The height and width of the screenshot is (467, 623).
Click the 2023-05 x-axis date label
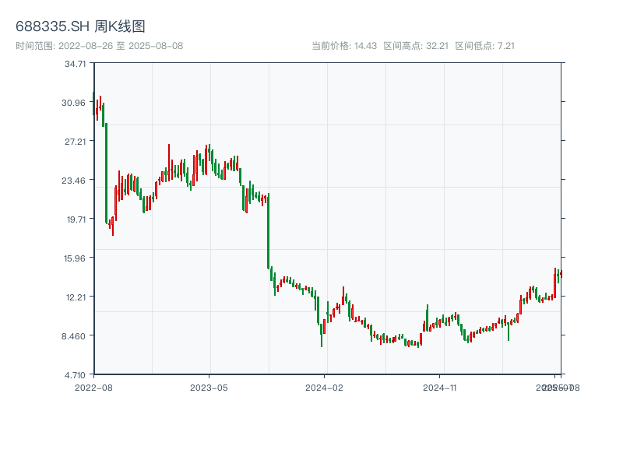(209, 387)
